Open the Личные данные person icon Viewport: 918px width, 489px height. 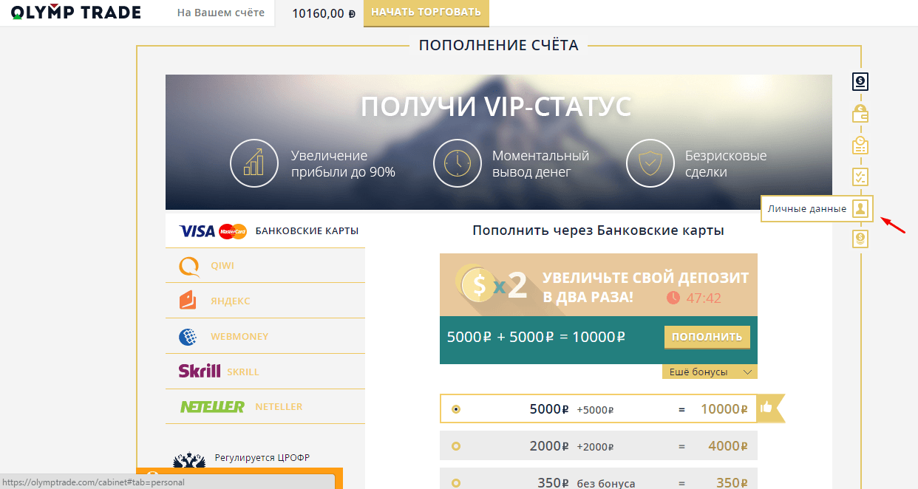click(x=860, y=208)
